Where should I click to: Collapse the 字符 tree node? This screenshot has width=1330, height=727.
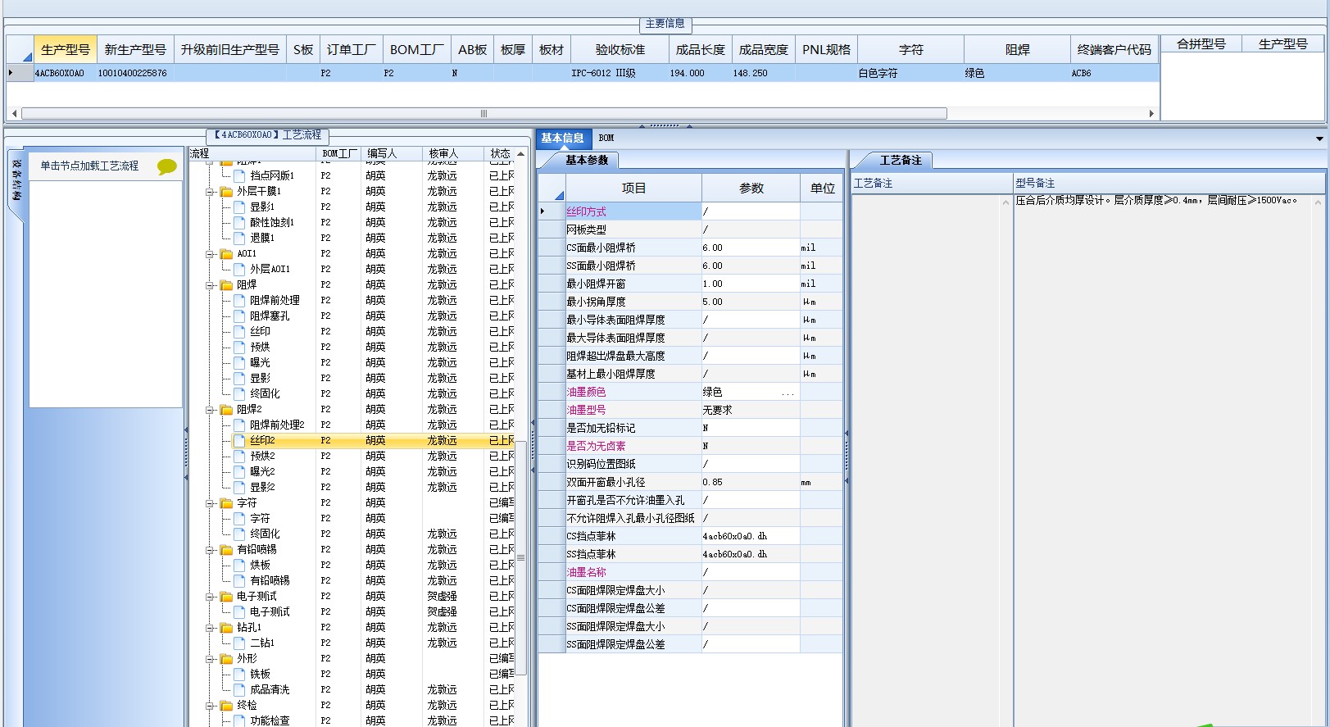click(210, 502)
